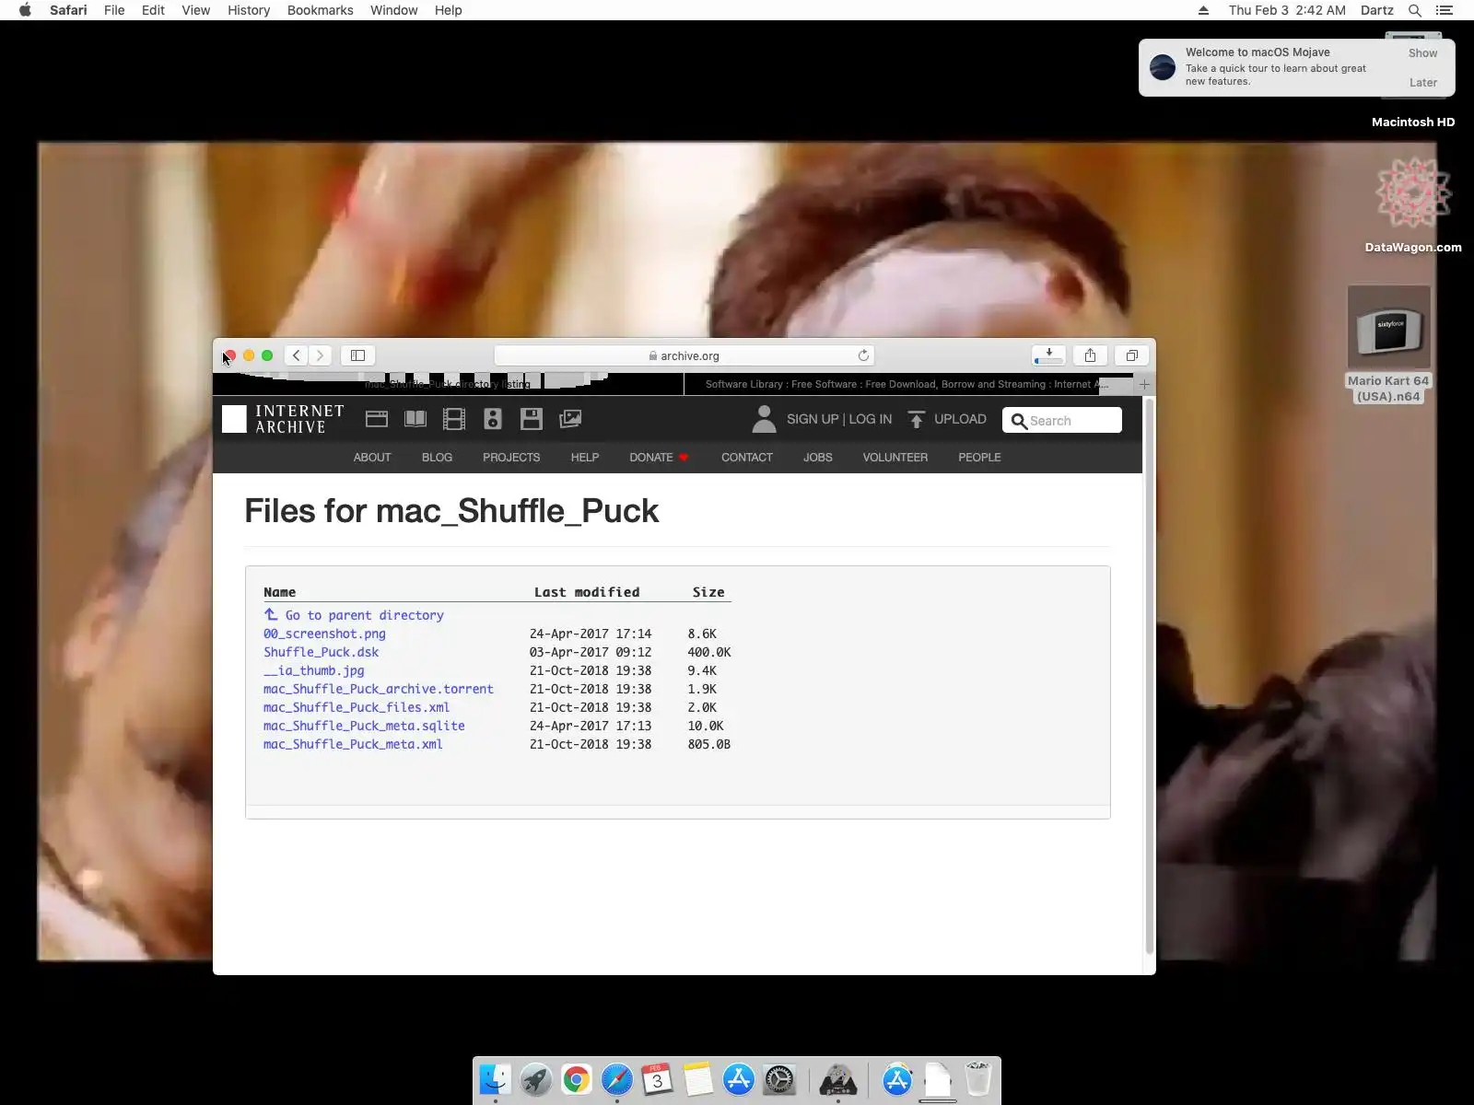Select the DataWagon.com desktop icon
1474x1105 pixels.
click(x=1413, y=204)
